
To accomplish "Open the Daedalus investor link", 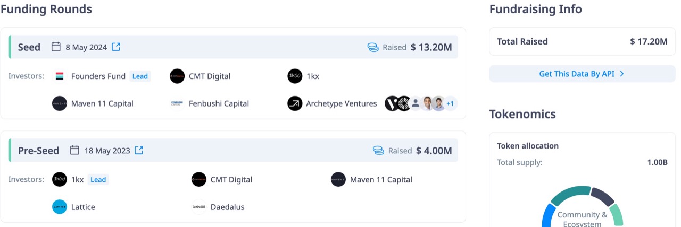I will click(228, 207).
